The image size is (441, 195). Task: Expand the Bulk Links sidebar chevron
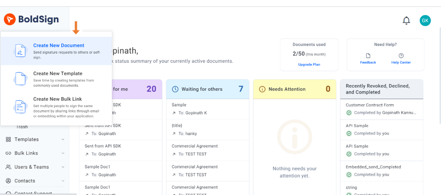[x=63, y=153]
